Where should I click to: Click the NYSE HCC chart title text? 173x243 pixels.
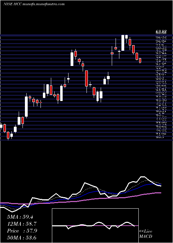point(34,4)
